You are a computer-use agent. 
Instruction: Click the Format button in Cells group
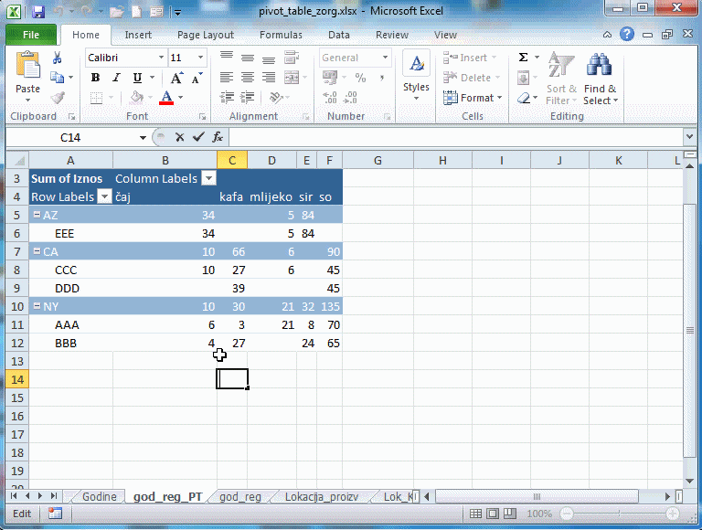click(475, 98)
